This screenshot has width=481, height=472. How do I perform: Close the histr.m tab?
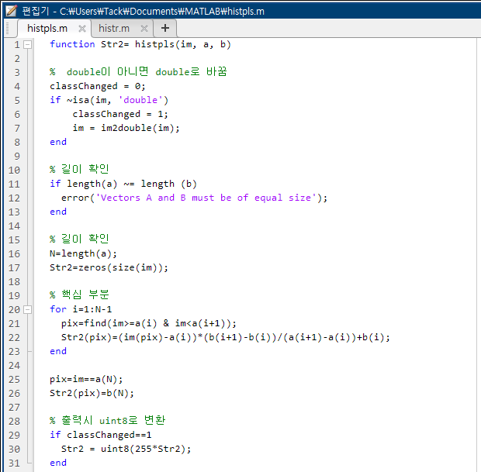point(144,29)
